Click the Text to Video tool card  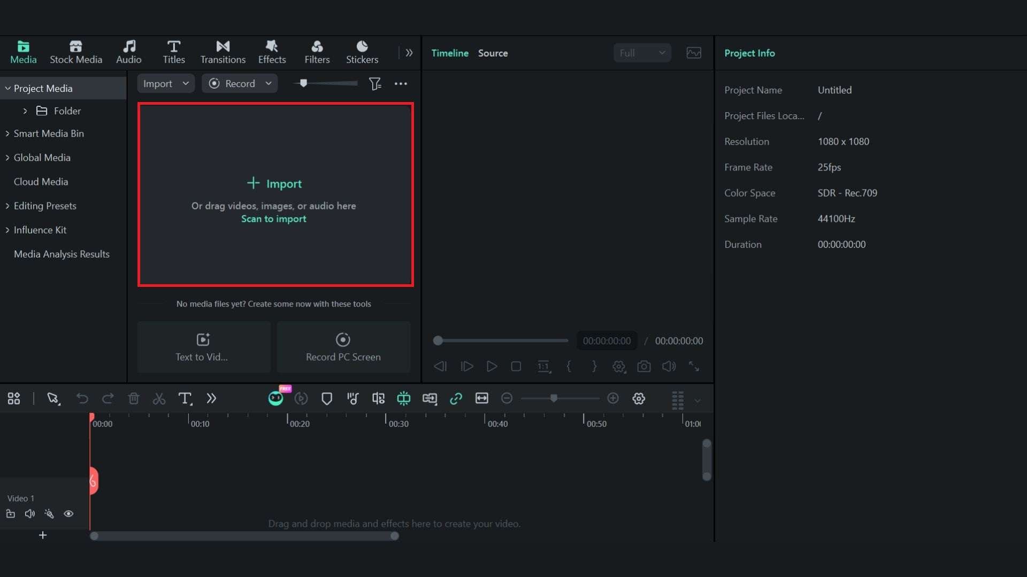(204, 347)
